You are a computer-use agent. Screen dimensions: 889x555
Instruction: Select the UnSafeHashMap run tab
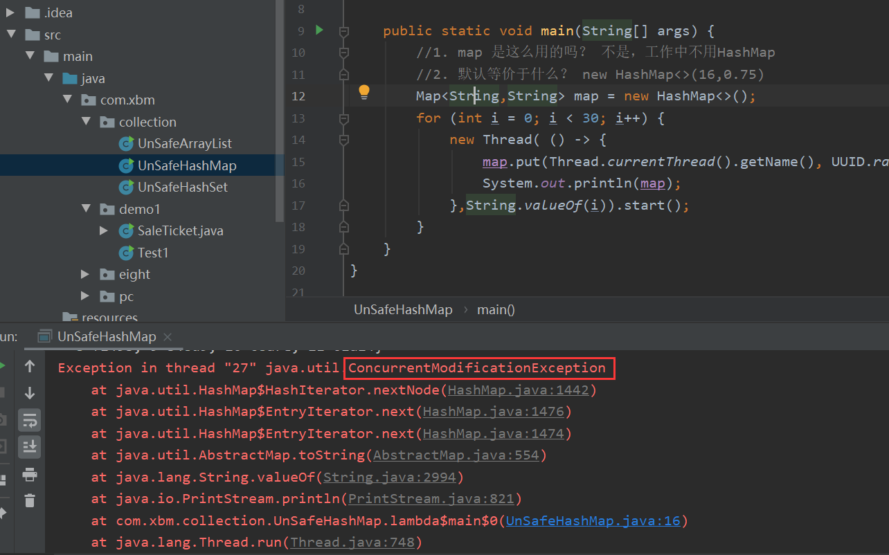coord(107,336)
